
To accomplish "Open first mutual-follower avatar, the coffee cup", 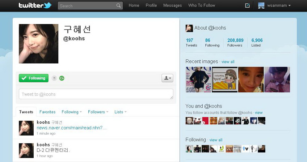I will pos(189,121).
